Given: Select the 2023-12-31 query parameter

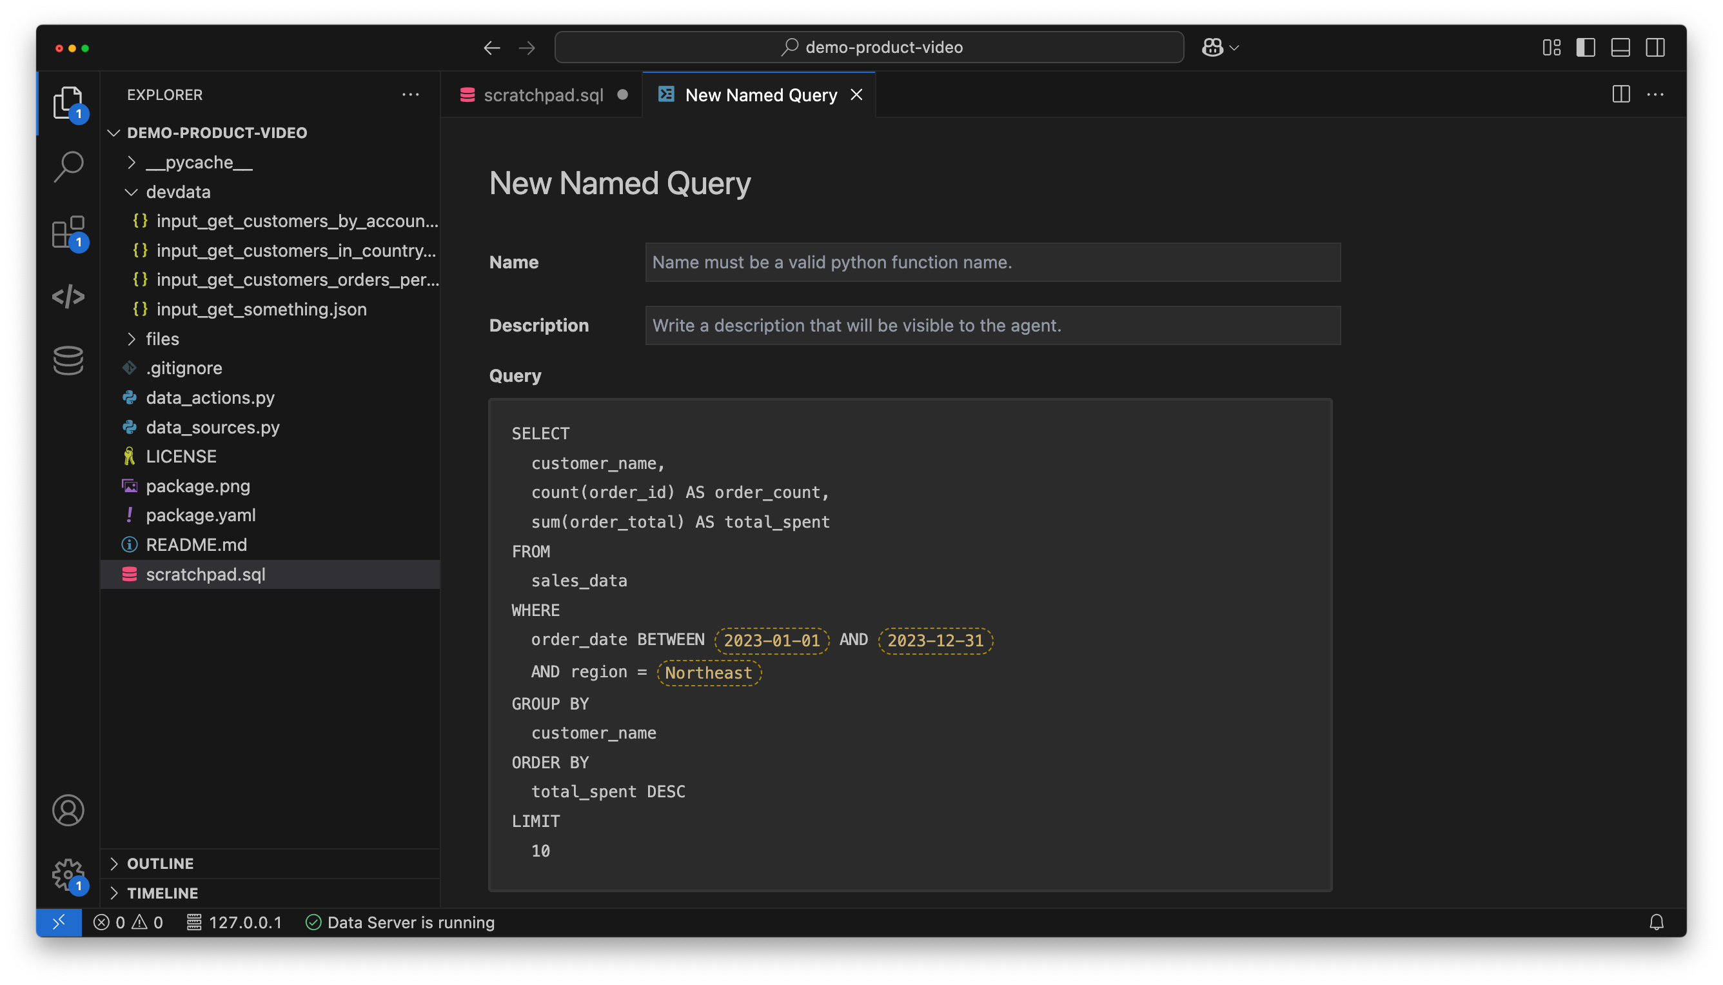Looking at the screenshot, I should click(935, 640).
